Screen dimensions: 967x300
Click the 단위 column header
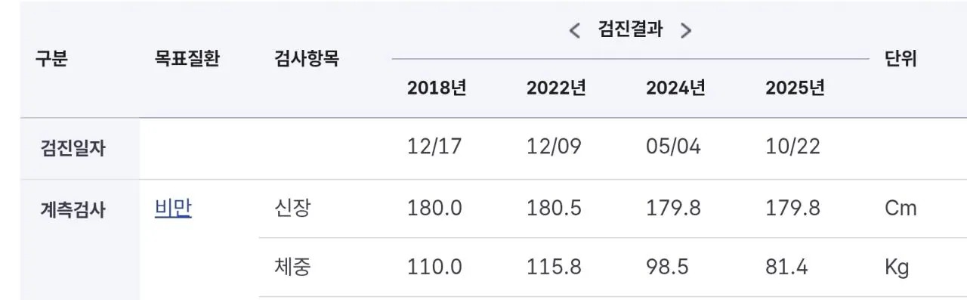(900, 58)
